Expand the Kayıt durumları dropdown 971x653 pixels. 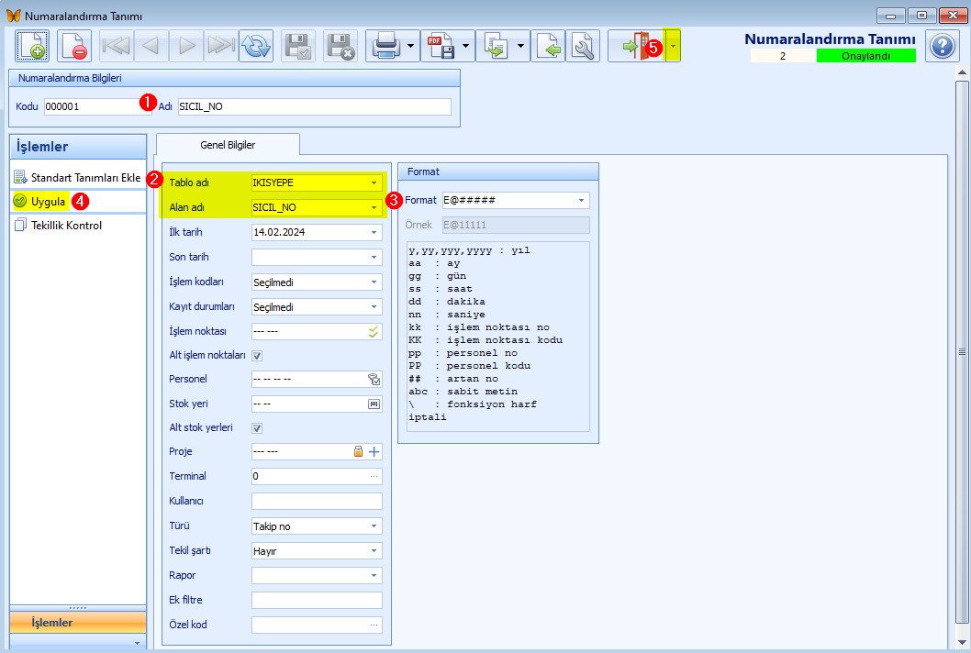tap(374, 306)
